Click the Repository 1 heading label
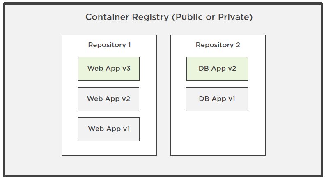This screenshot has height=180, width=326. coord(109,45)
